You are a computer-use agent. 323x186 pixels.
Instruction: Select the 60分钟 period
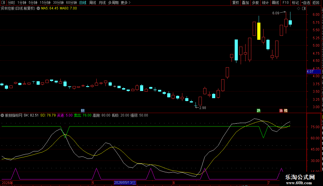(x=71, y=3)
